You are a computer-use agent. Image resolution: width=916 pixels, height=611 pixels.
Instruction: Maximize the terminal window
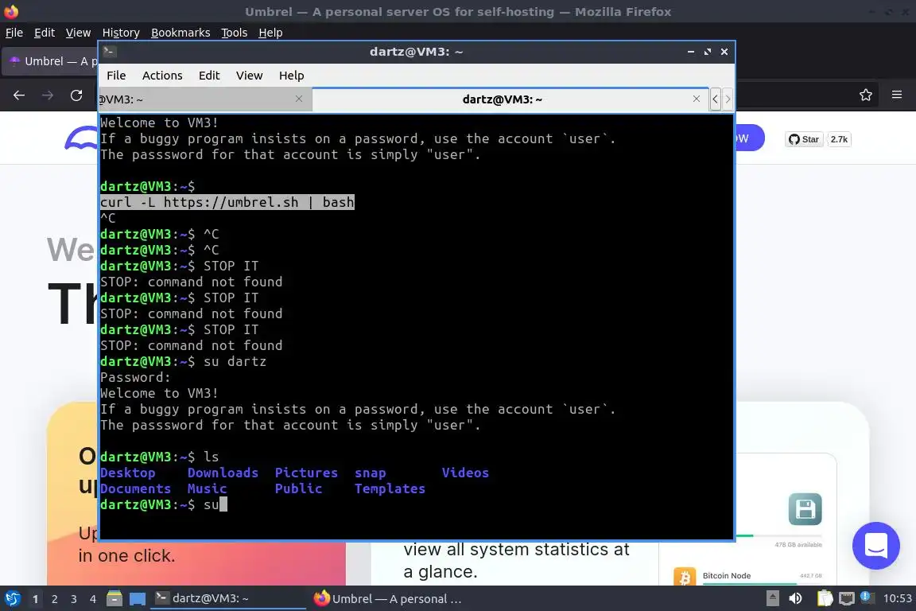pyautogui.click(x=708, y=52)
